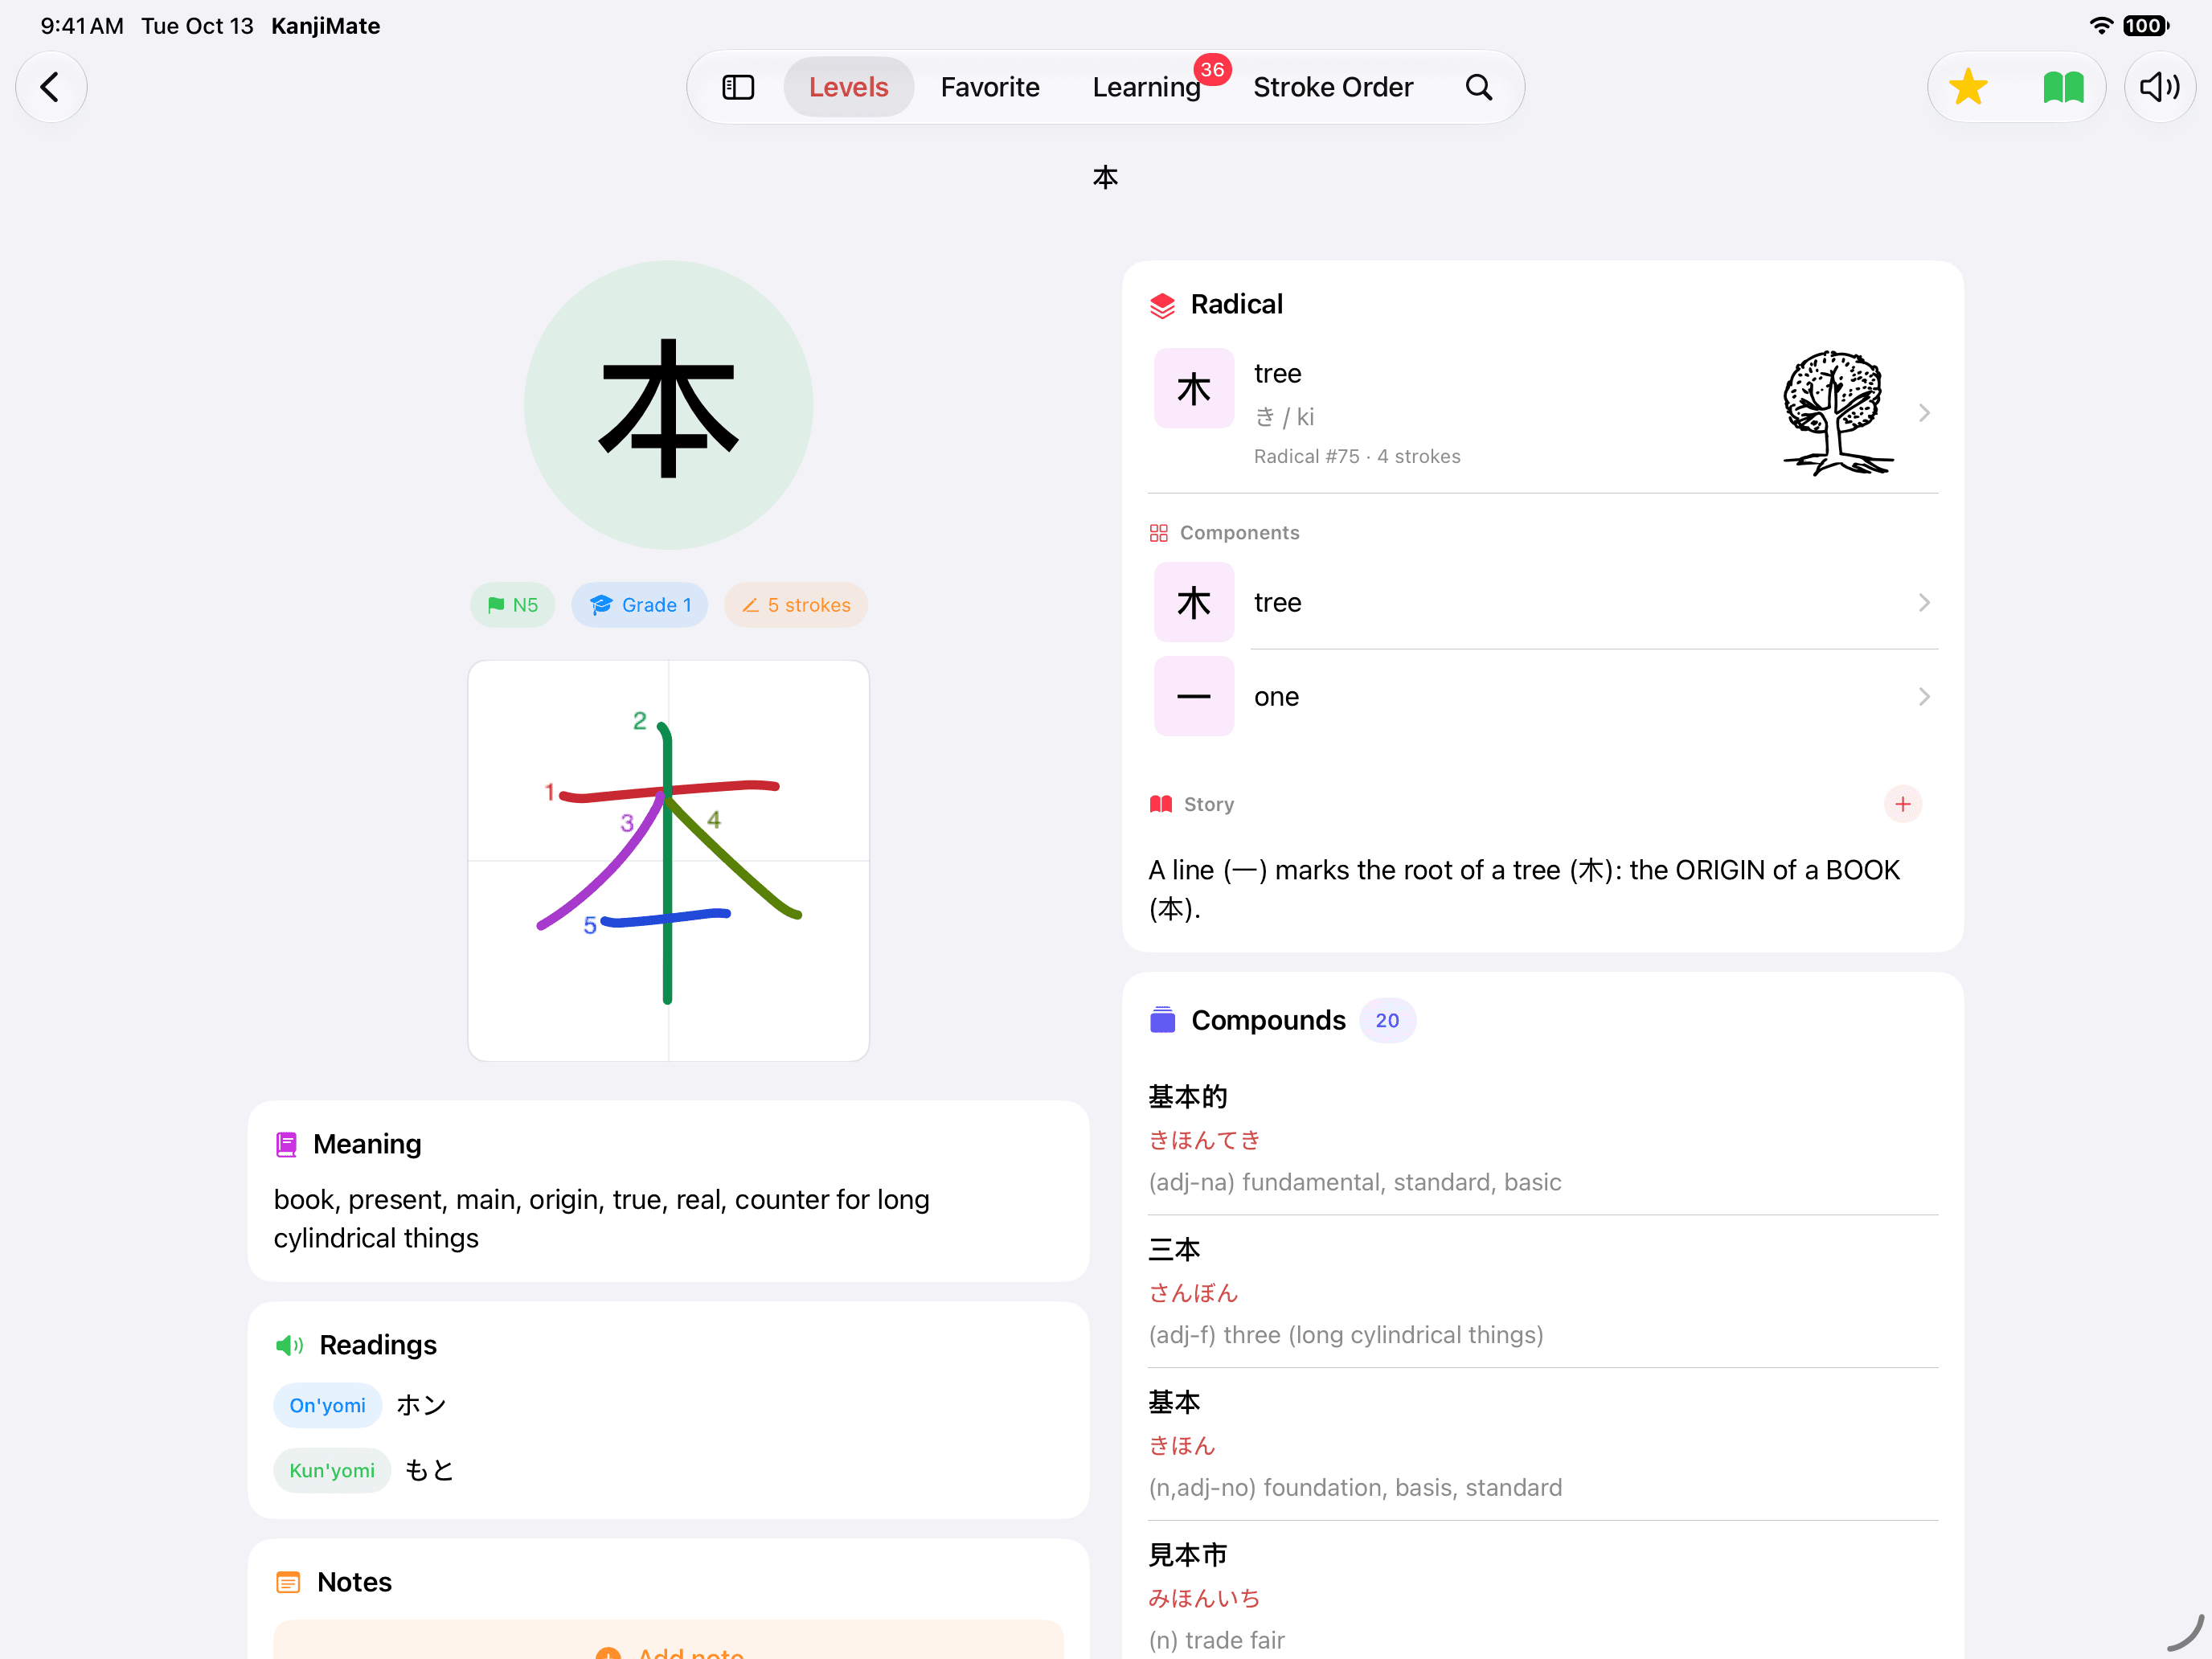The width and height of the screenshot is (2212, 1659).
Task: Switch to the Levels tab
Action: 848,87
